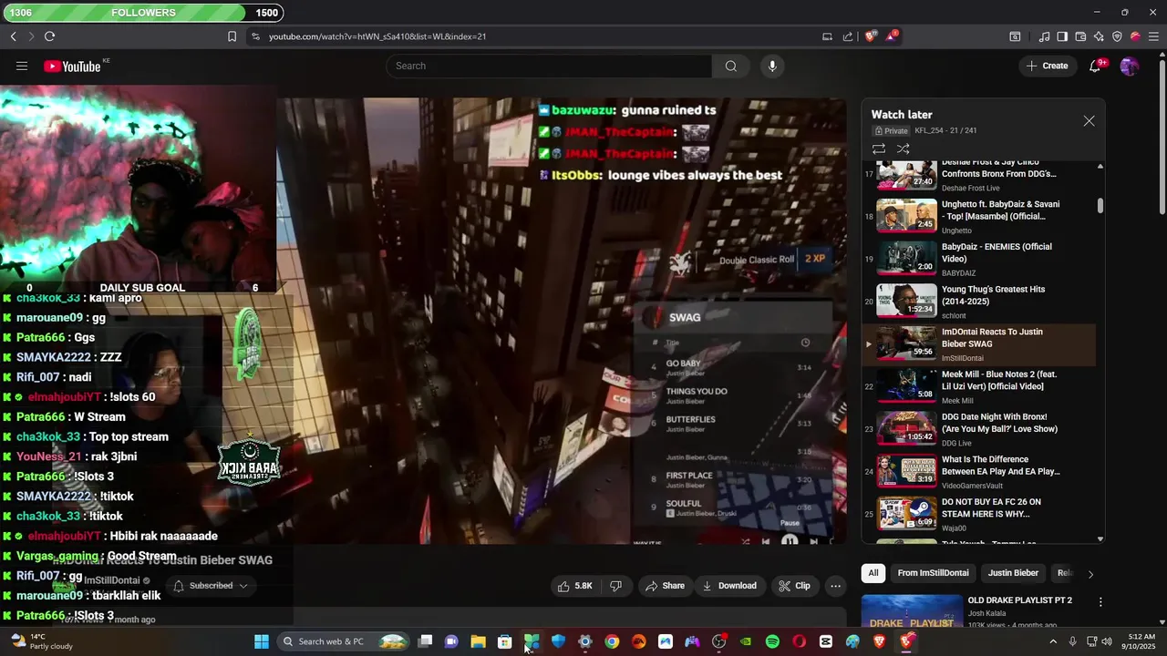The image size is (1167, 656).
Task: Open the Watch later playlist title
Action: [901, 115]
